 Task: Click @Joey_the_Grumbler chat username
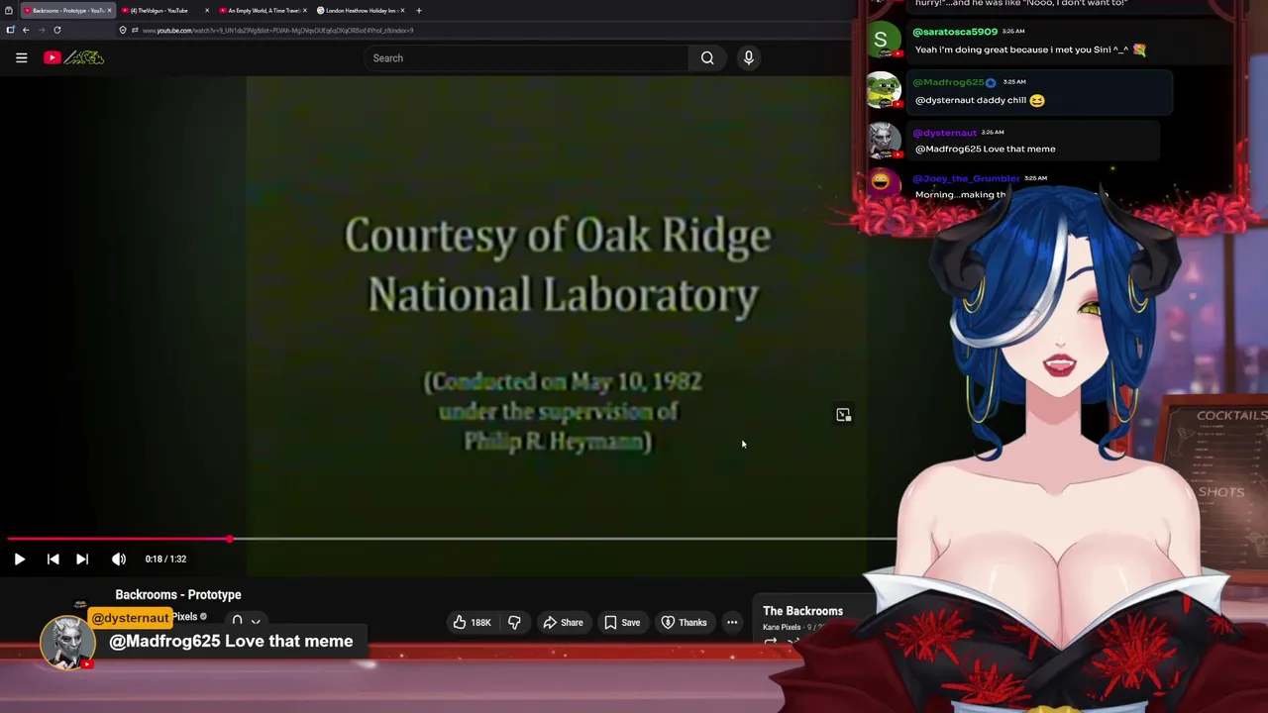[966, 178]
